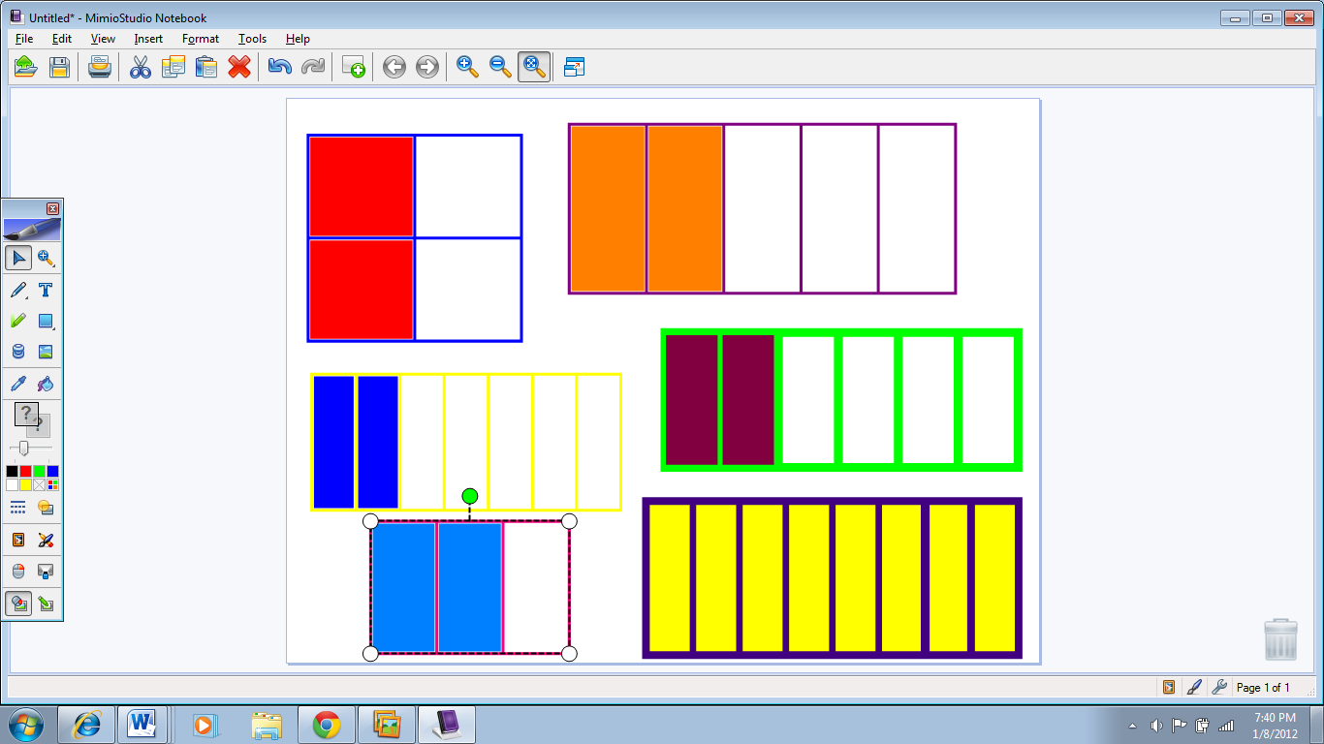
Task: Click the pen Tools icon in the status bar
Action: click(x=1194, y=687)
